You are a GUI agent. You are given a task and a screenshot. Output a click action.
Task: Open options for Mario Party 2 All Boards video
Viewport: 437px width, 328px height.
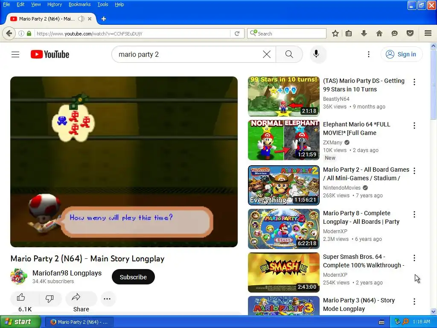click(414, 171)
